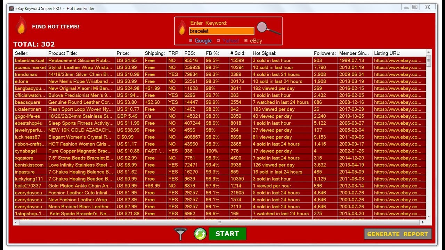Select seller cynabagel cell

click(30, 151)
